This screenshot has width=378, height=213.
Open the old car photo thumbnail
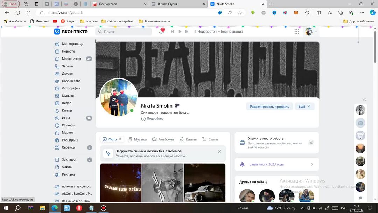pyautogui.click(x=205, y=183)
